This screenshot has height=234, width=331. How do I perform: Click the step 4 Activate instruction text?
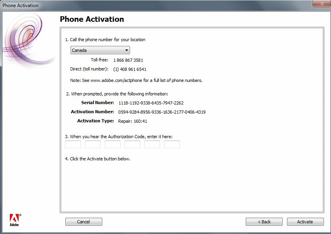tap(98, 159)
